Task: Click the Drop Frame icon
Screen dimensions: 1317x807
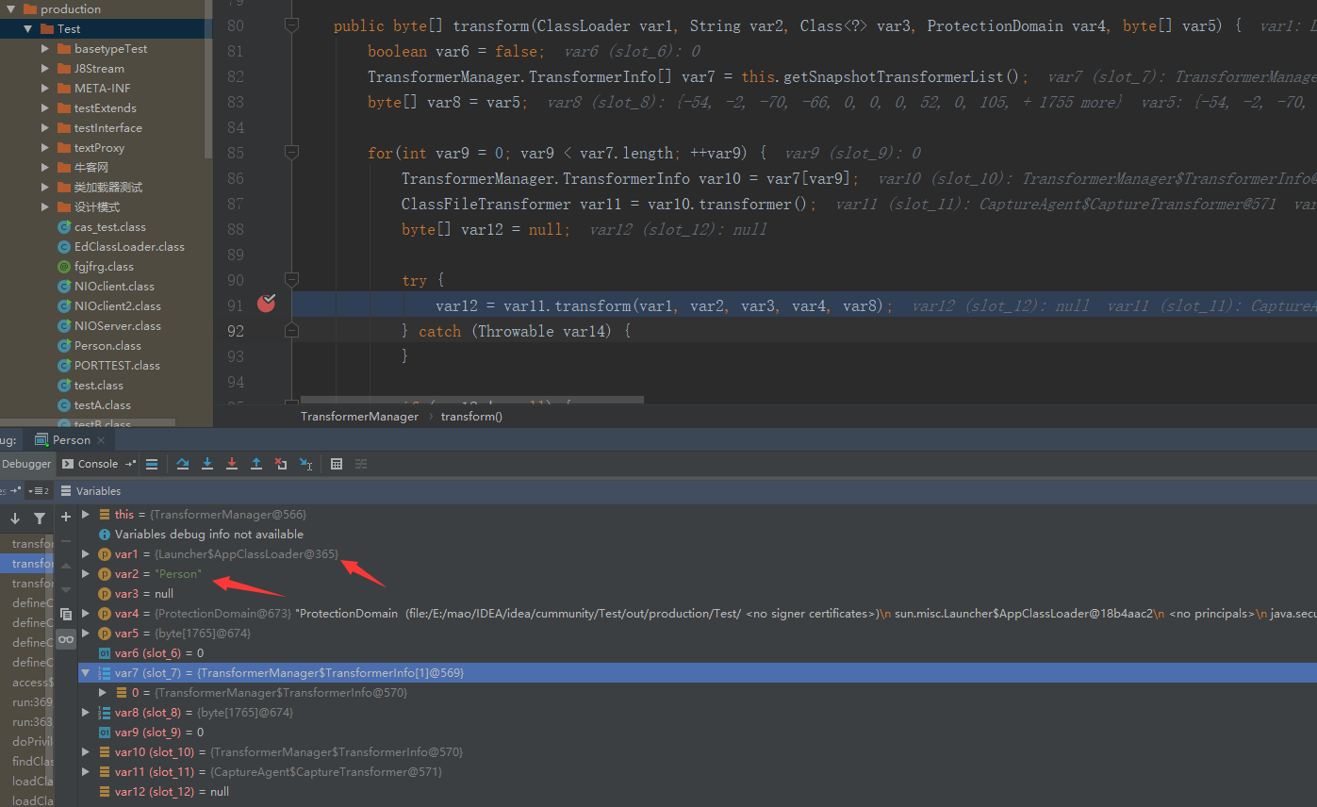Action: 281,464
